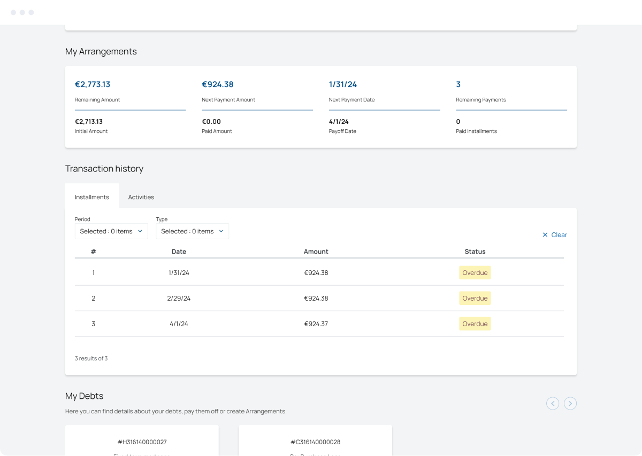This screenshot has width=642, height=456.
Task: Select the Installments tab
Action: pyautogui.click(x=91, y=196)
